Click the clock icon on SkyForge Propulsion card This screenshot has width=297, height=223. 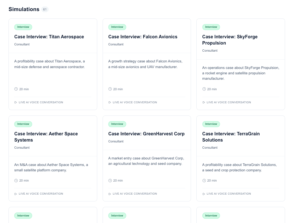[x=204, y=89]
